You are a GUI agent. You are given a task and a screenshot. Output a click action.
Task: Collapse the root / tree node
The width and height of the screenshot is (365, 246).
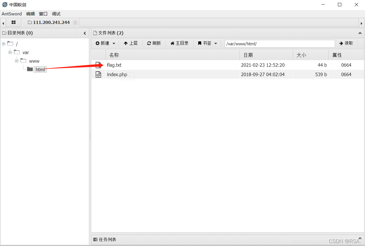click(x=3, y=44)
